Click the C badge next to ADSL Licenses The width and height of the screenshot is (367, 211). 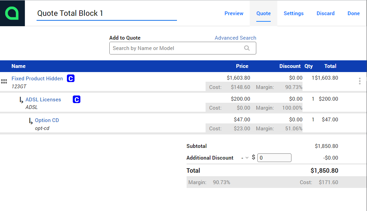pos(77,100)
